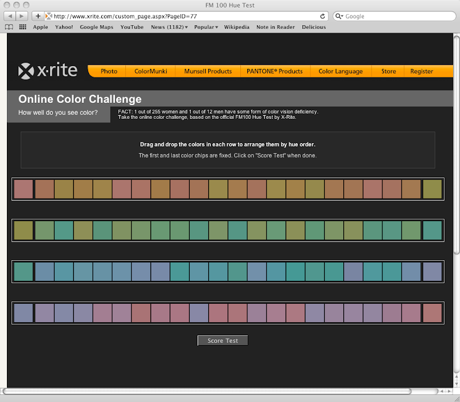Image resolution: width=460 pixels, height=402 pixels.
Task: Open the Delicious bookmark
Action: [x=314, y=27]
